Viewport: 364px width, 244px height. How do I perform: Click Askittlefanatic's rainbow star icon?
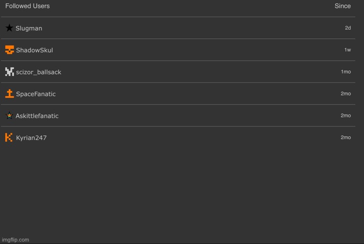tap(9, 116)
